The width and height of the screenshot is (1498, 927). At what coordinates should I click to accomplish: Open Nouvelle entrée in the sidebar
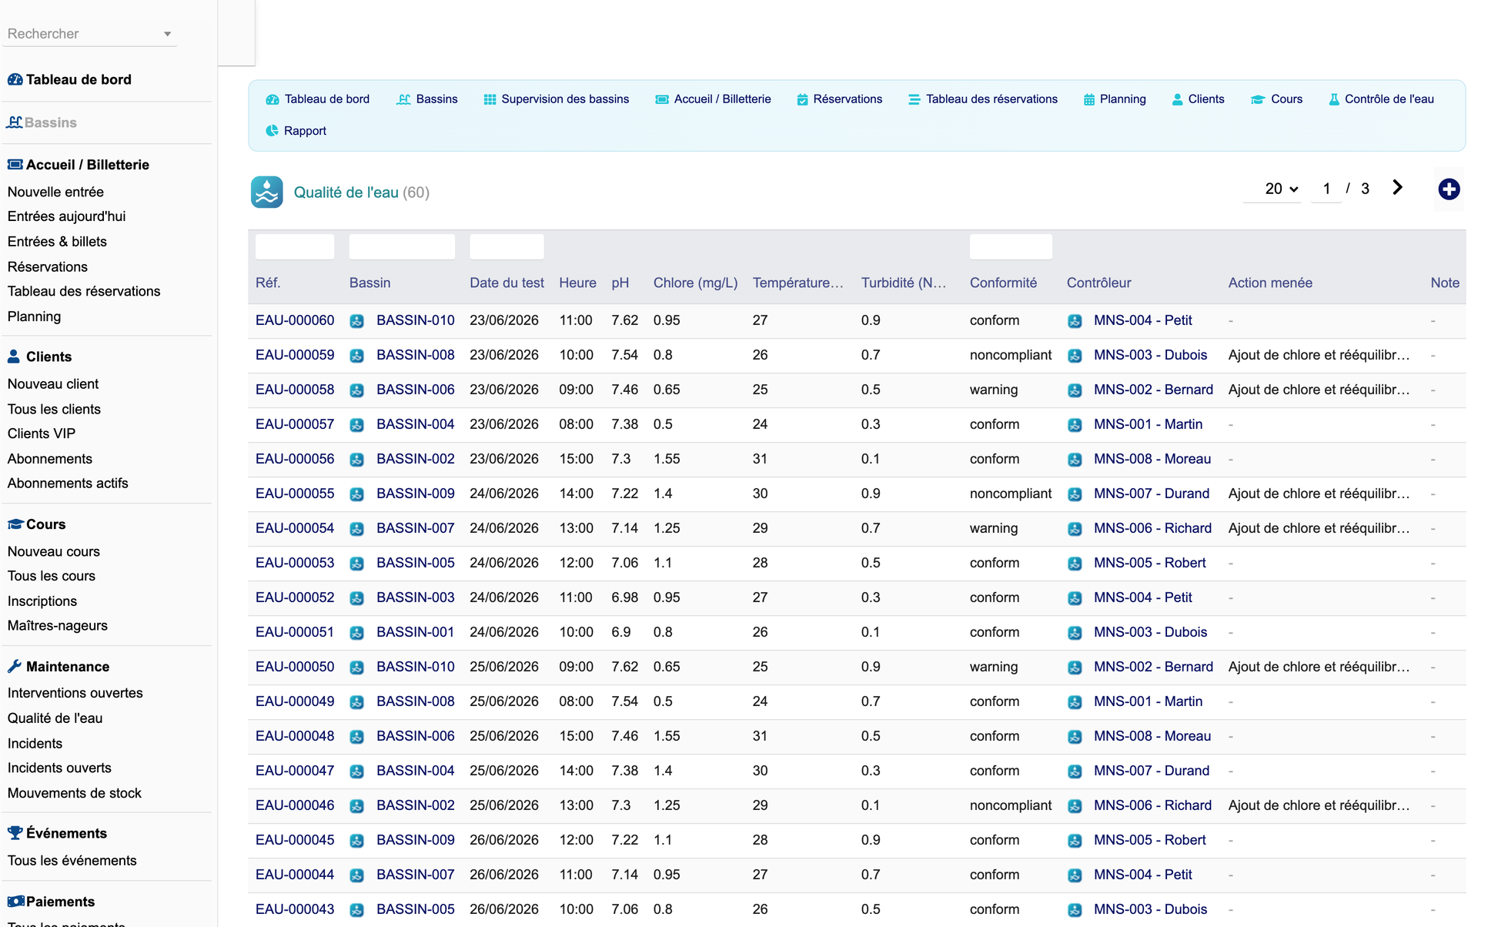click(x=55, y=192)
